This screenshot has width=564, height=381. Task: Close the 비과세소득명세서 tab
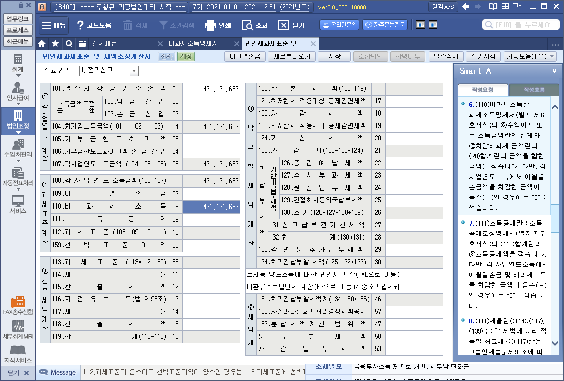[236, 44]
